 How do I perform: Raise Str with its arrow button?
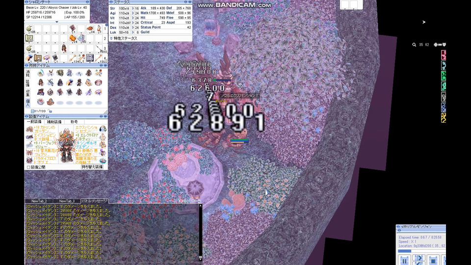click(133, 8)
